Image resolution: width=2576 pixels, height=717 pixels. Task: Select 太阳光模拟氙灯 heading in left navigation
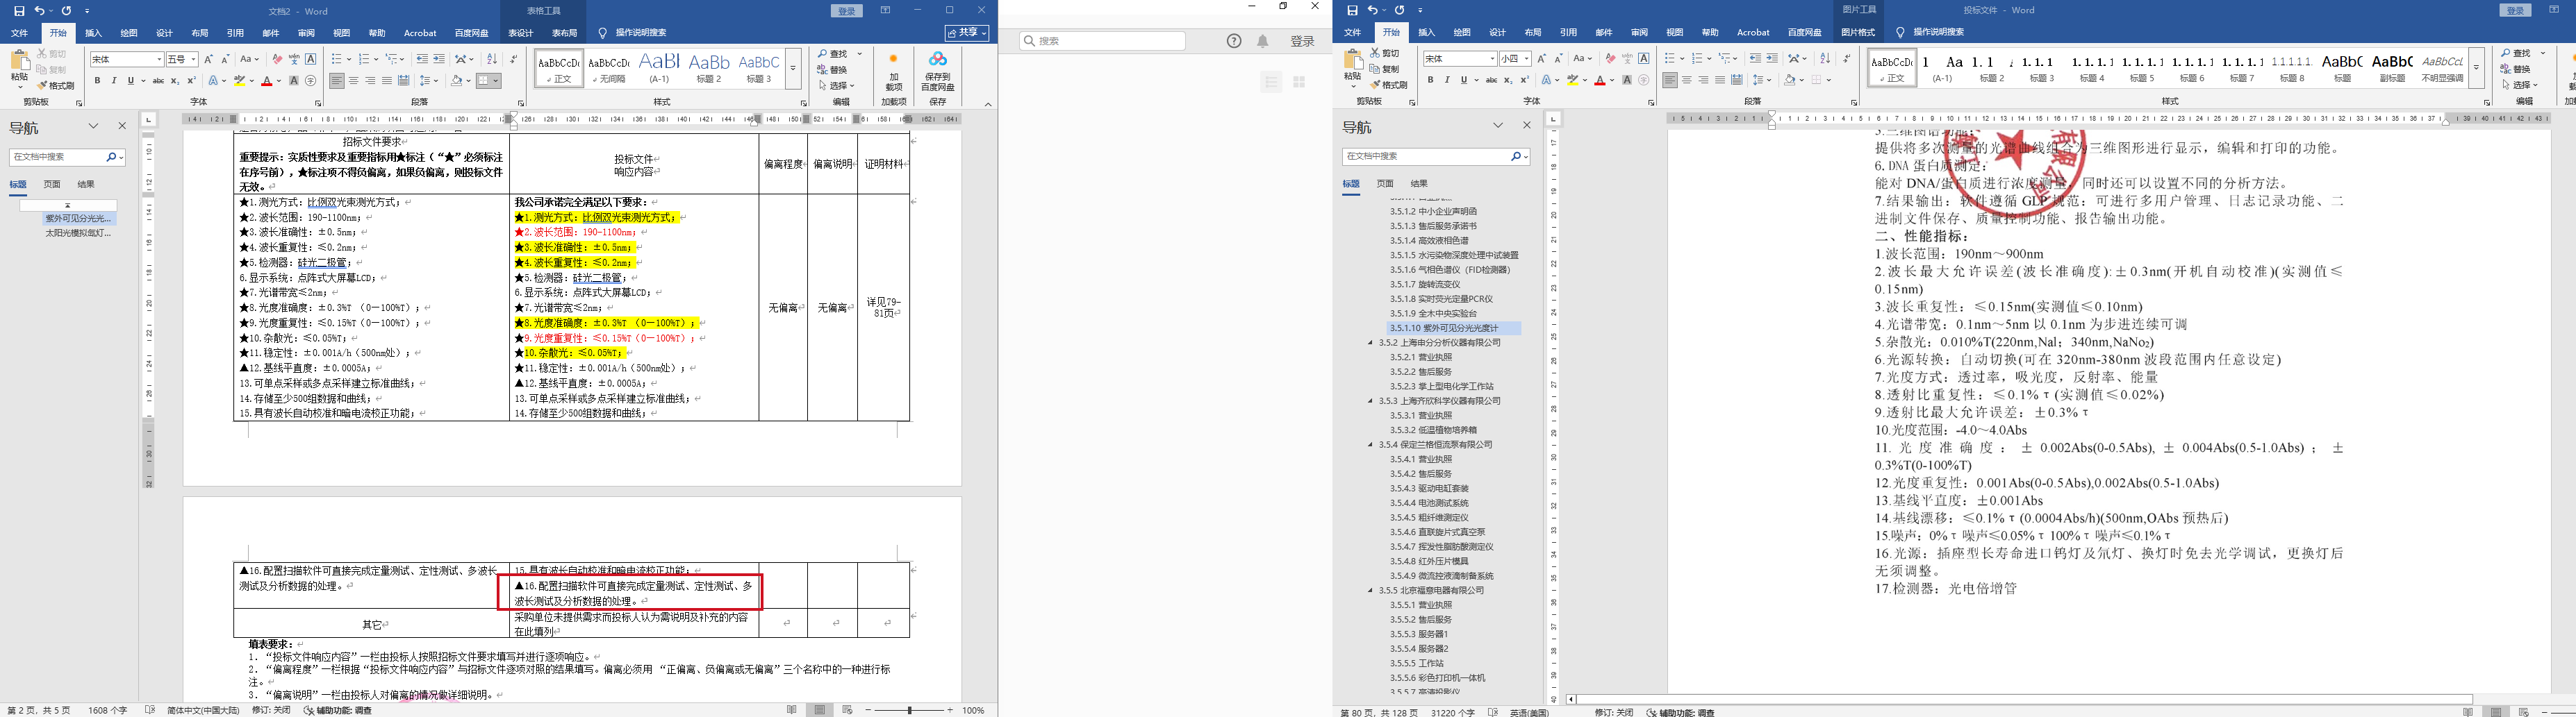click(78, 234)
